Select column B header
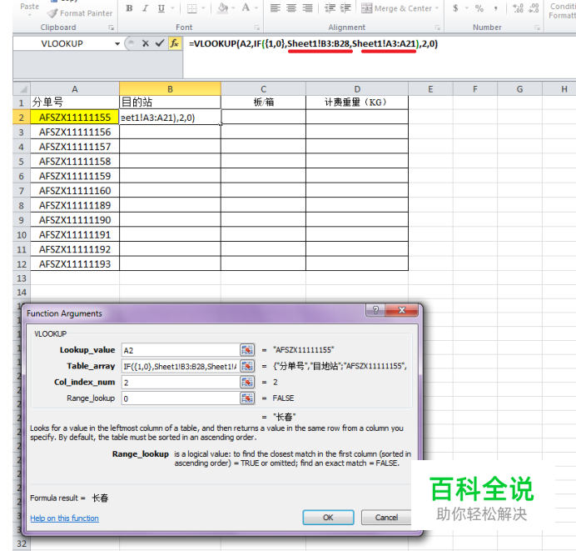Screen dimensions: 576x551 click(170, 89)
